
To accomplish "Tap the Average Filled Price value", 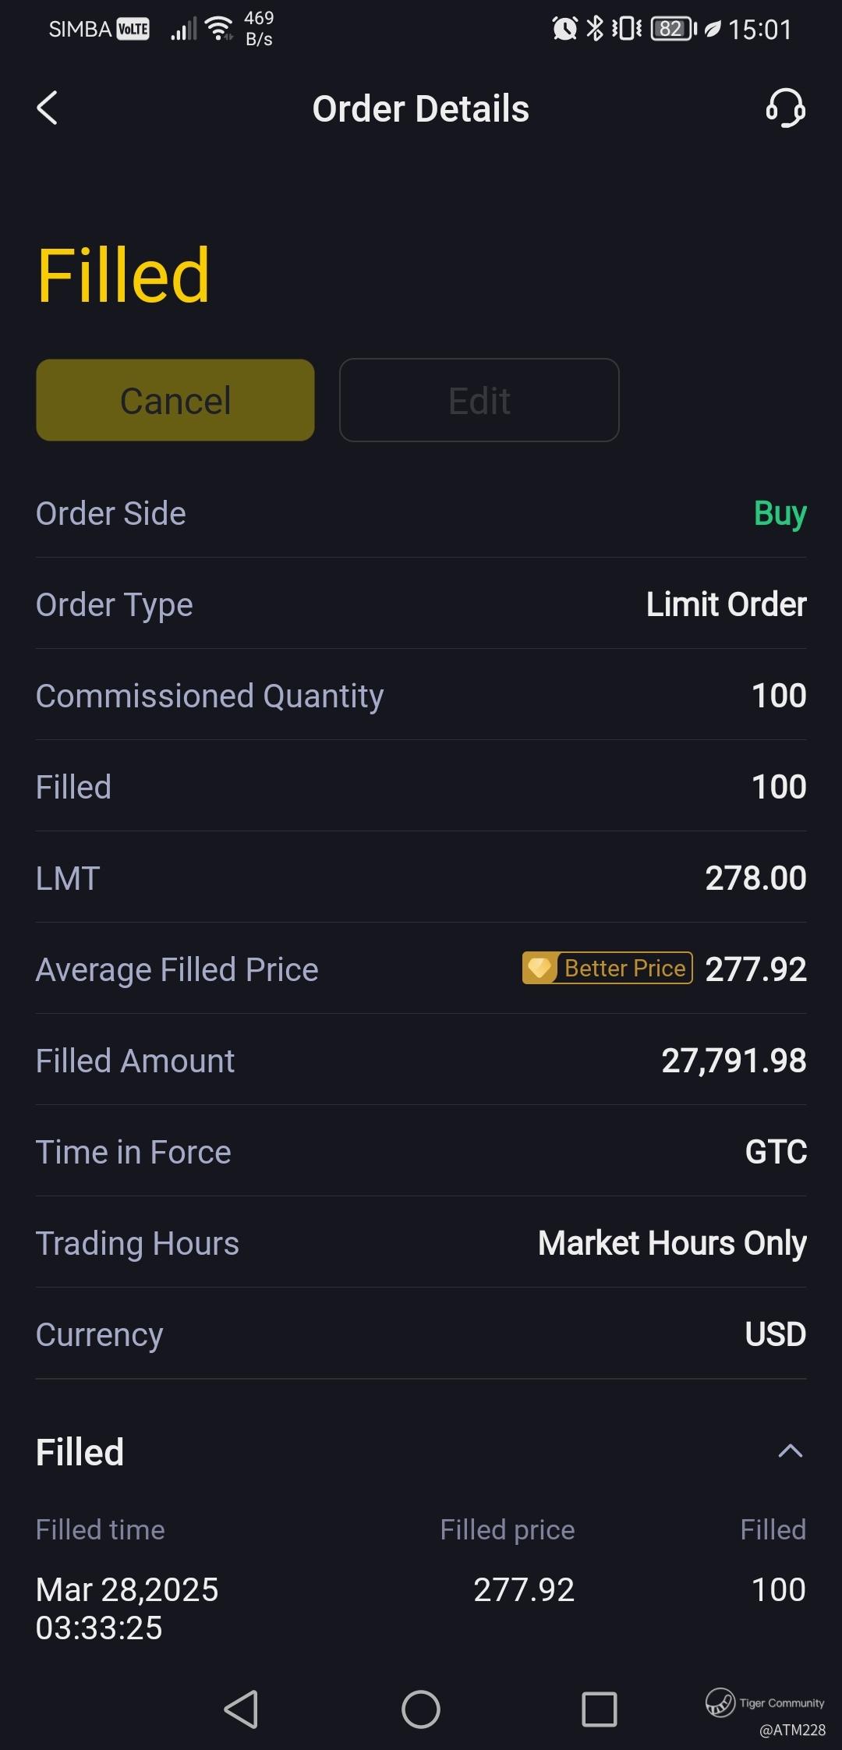I will (x=755, y=969).
